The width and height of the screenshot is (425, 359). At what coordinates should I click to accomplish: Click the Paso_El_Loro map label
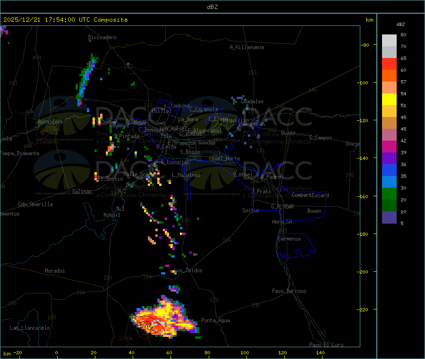coord(327,345)
